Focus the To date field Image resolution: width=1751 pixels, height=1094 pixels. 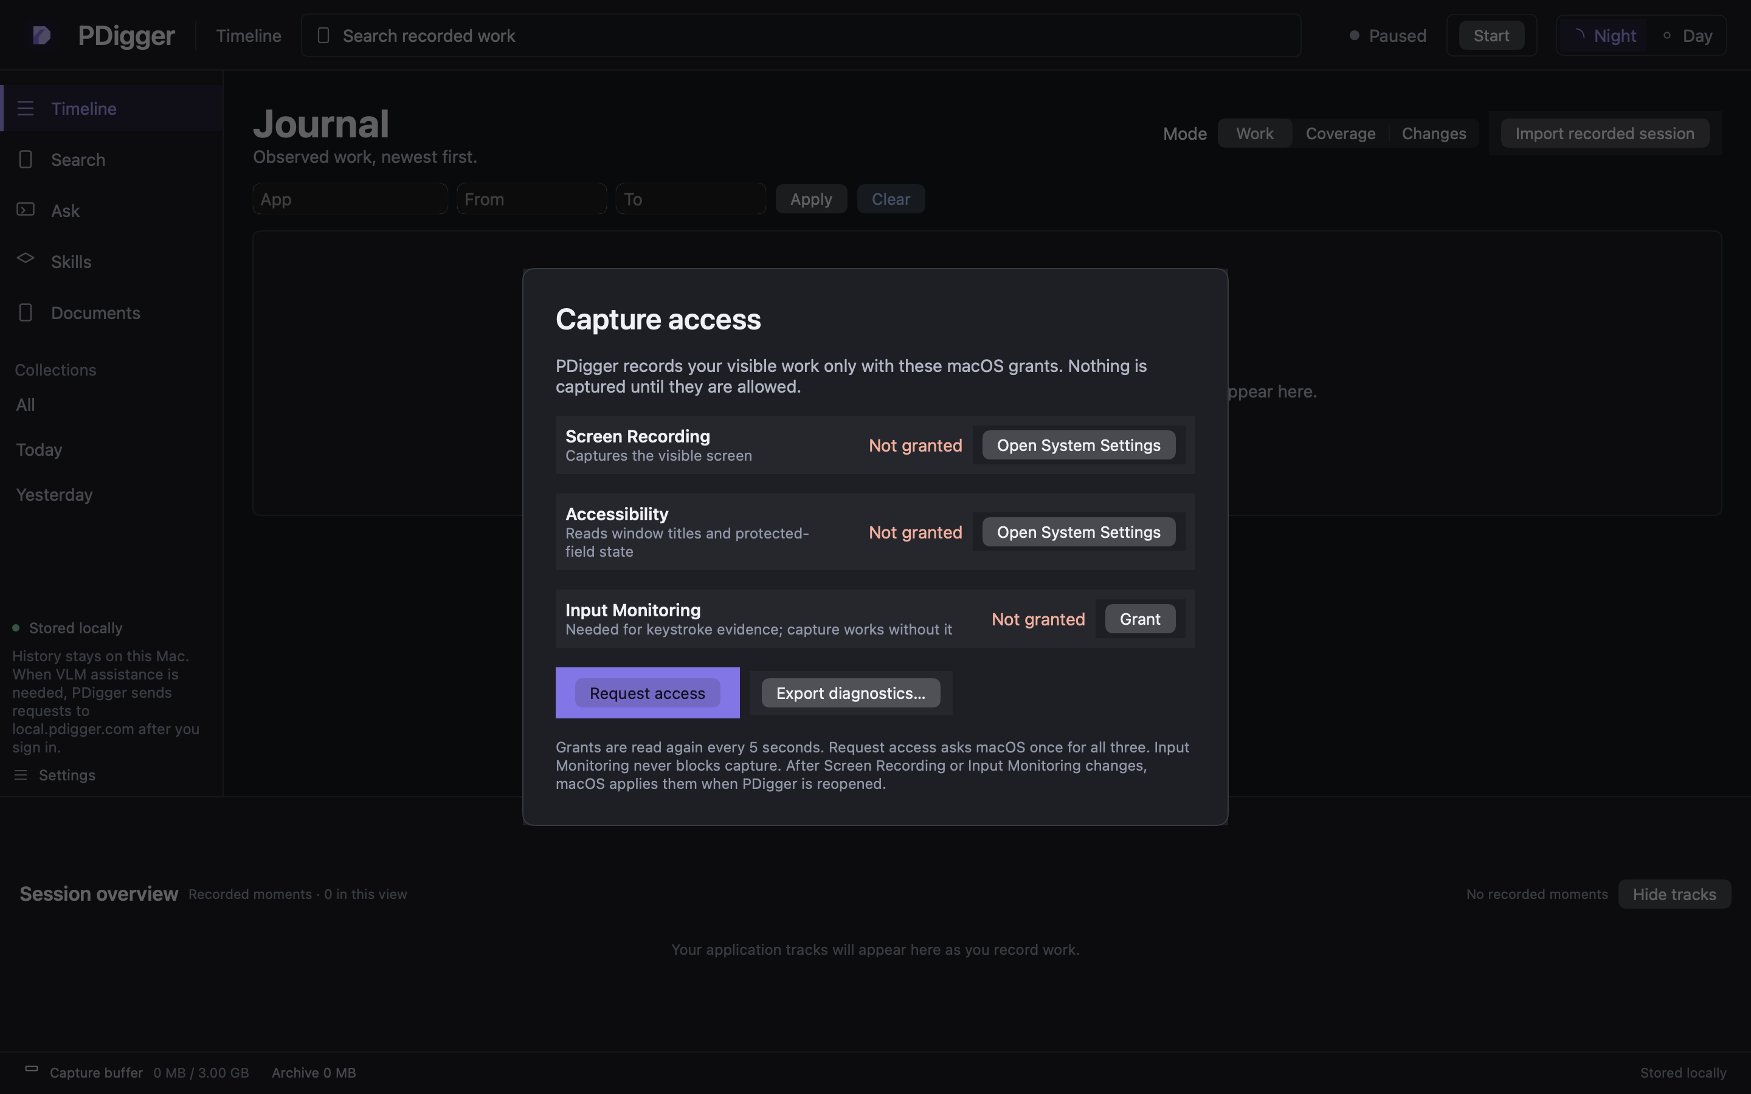[691, 199]
